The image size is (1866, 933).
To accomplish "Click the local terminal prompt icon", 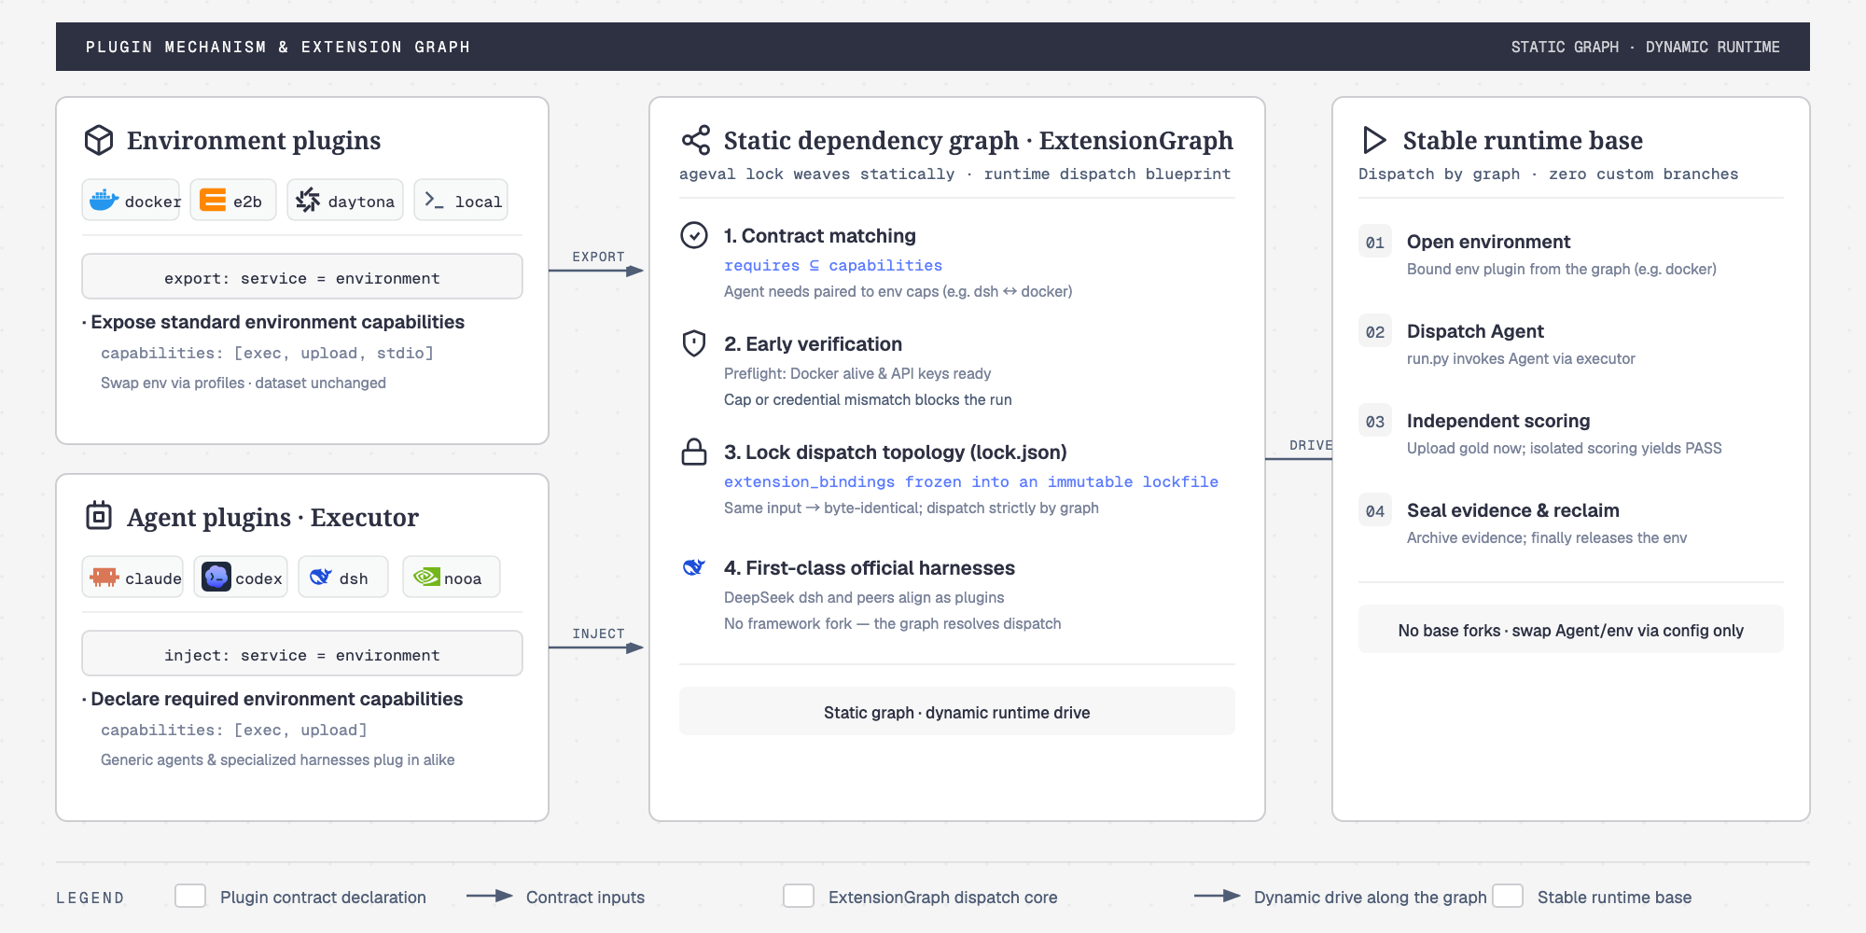I will point(434,200).
